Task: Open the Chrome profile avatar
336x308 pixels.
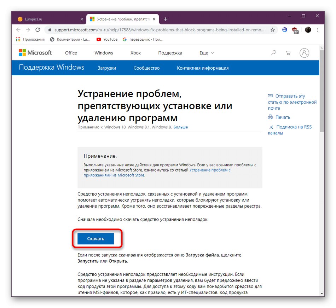Action: 308,30
